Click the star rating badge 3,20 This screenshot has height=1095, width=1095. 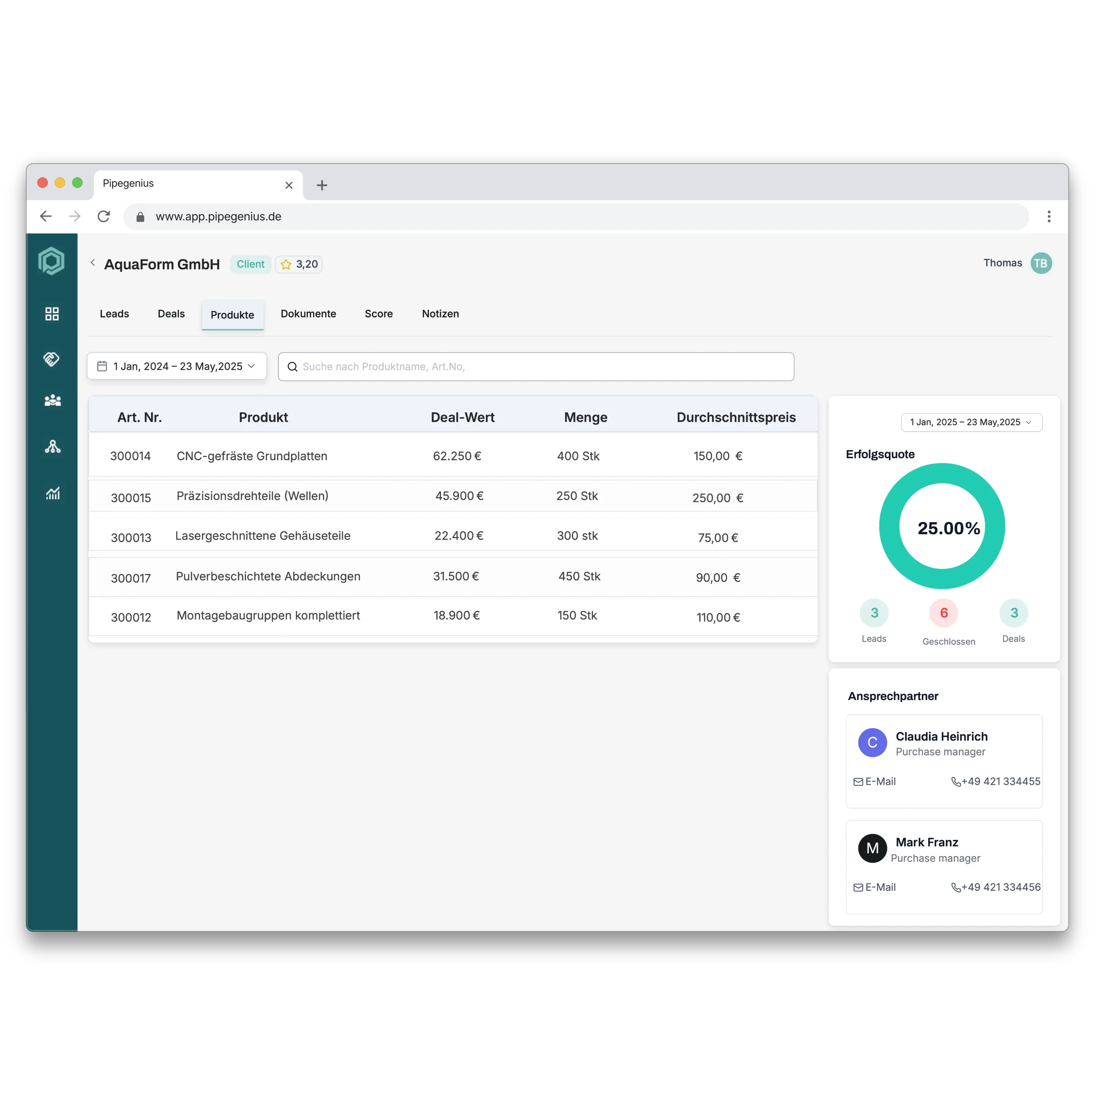299,264
